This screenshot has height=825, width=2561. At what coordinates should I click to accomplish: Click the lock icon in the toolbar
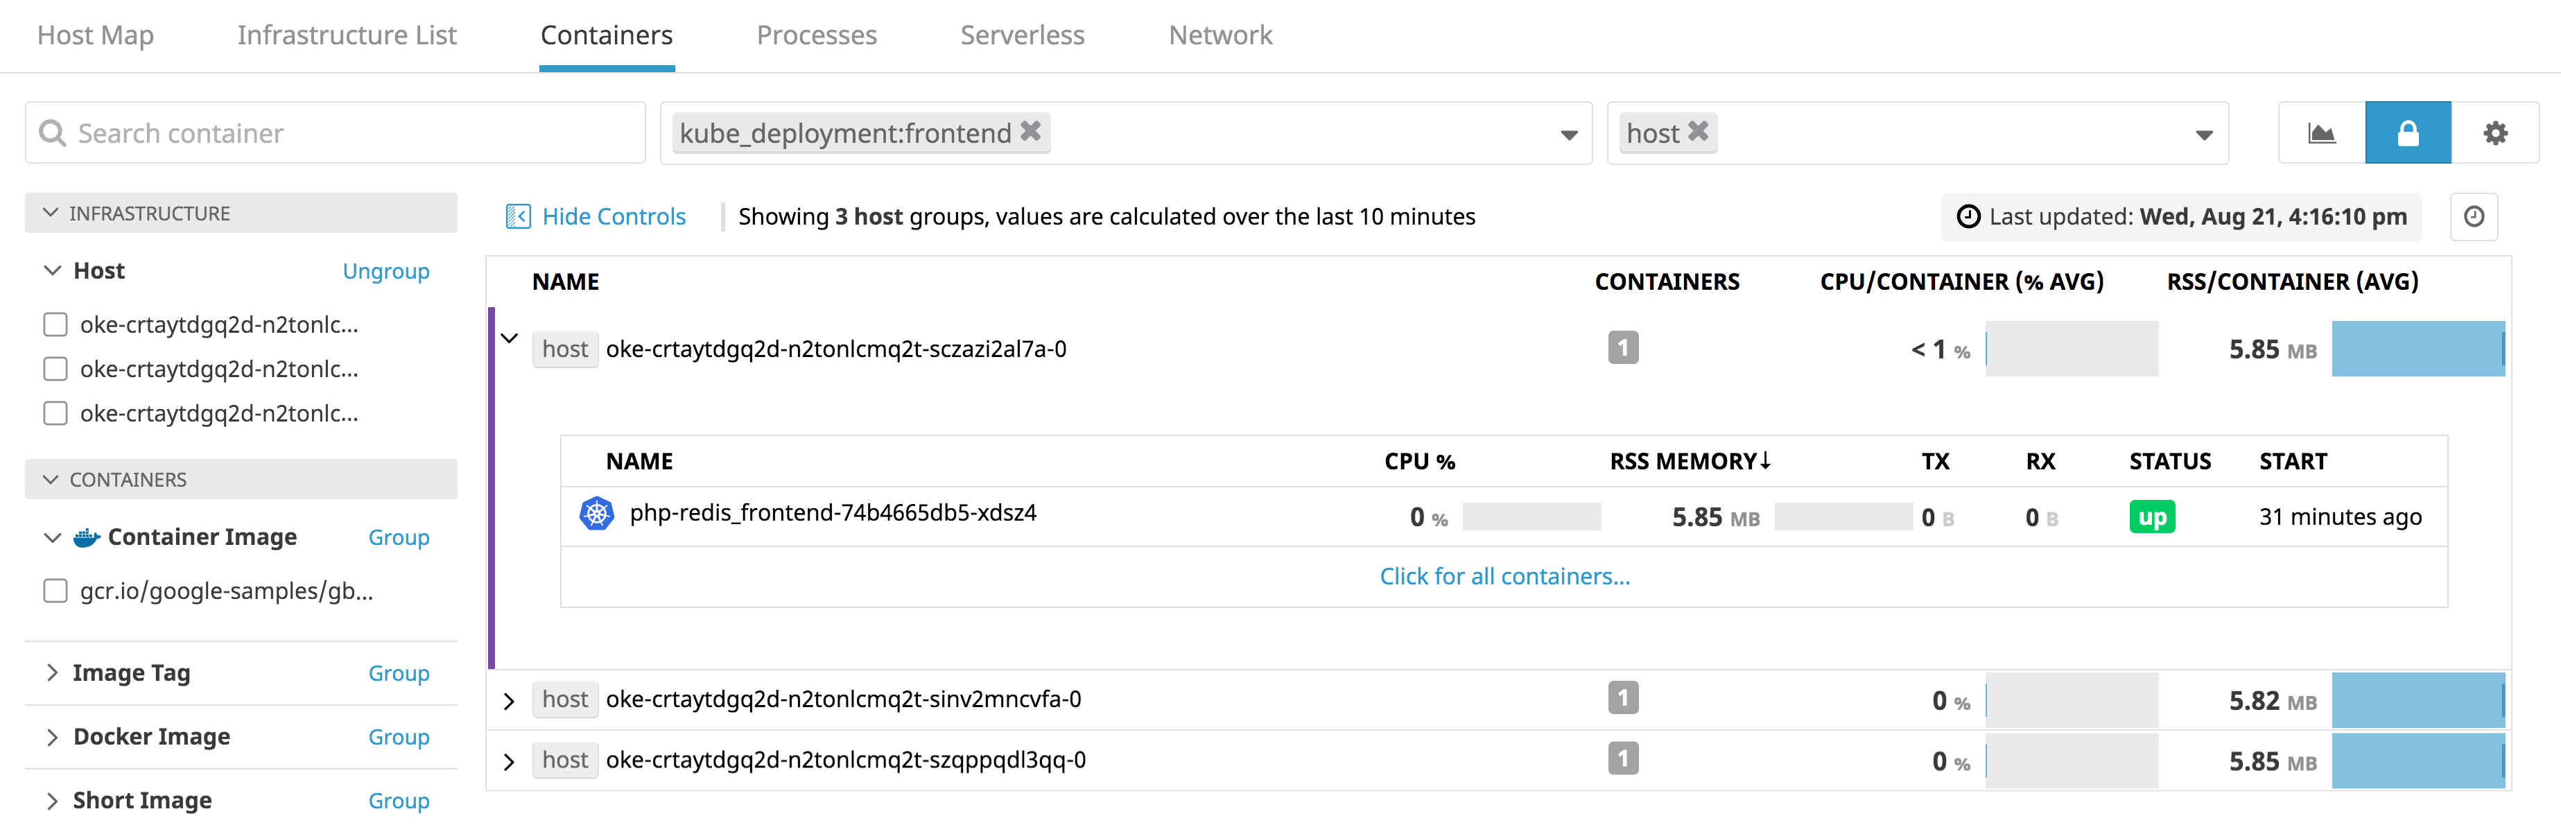pyautogui.click(x=2408, y=132)
